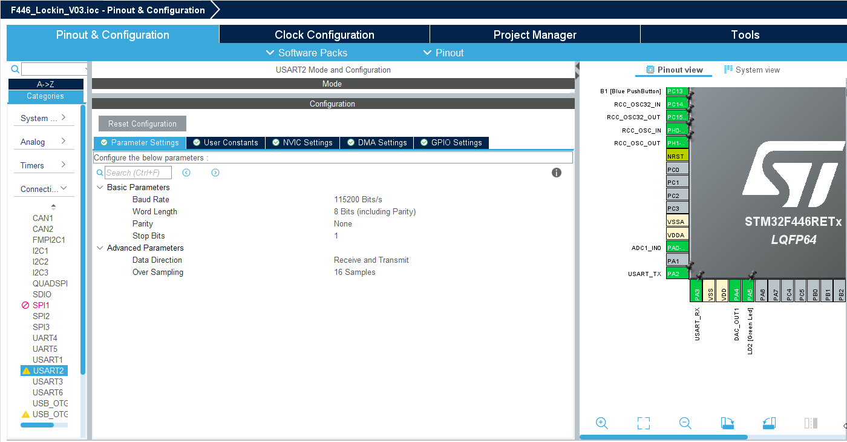Click the category list horizontal scrollbar
The image size is (847, 442).
pyautogui.click(x=37, y=425)
